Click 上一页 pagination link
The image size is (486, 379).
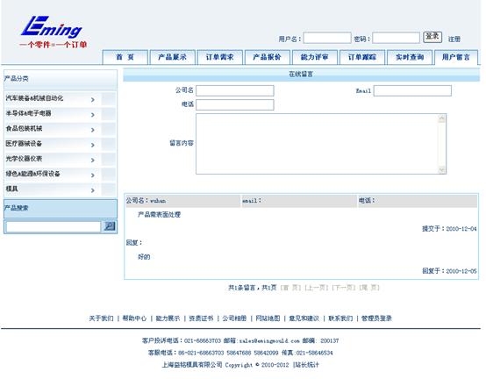click(x=317, y=288)
